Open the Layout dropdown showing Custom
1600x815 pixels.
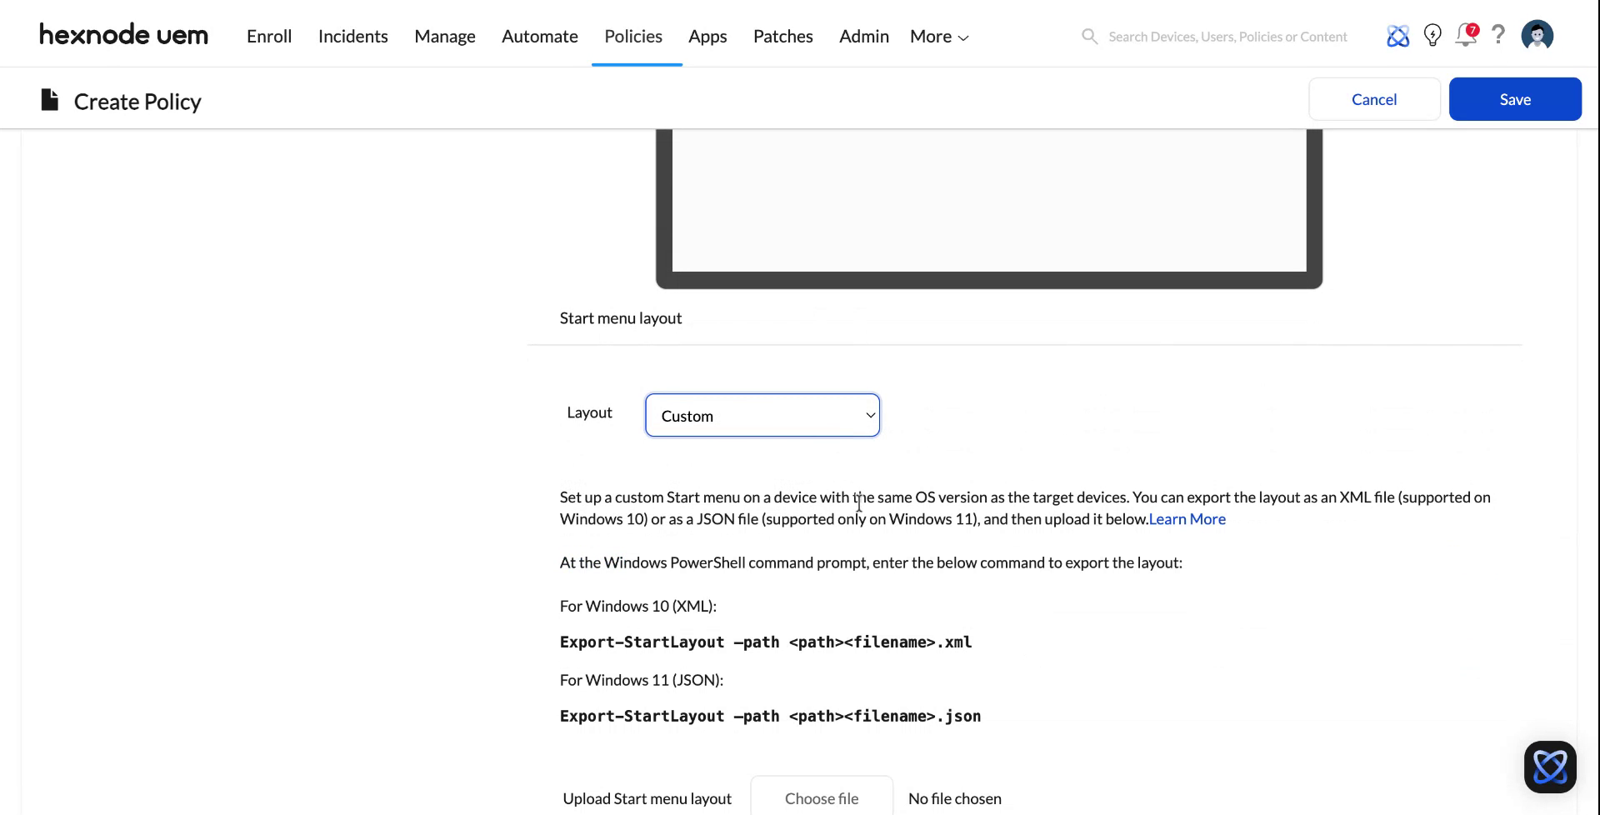762,415
